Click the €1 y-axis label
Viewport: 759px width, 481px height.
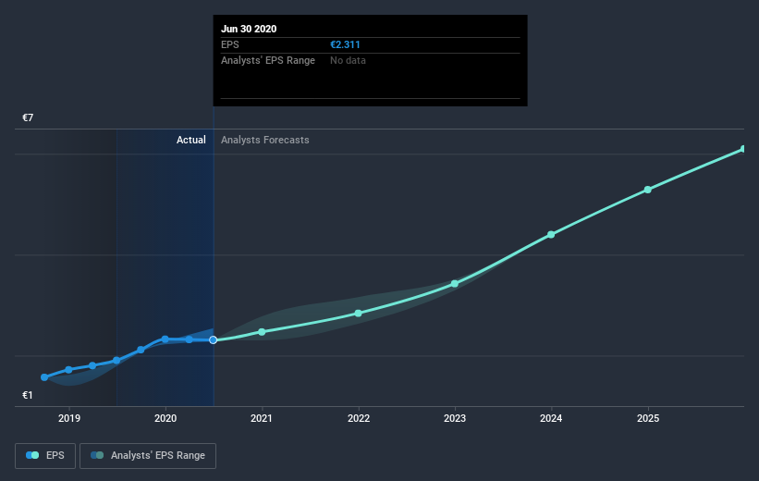point(28,395)
